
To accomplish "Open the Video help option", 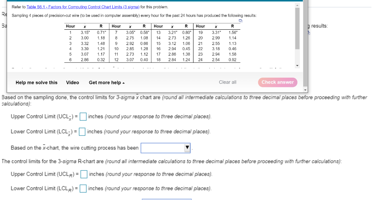I will 73,82.
